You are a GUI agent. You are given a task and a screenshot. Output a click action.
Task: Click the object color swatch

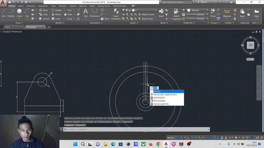[189, 10]
